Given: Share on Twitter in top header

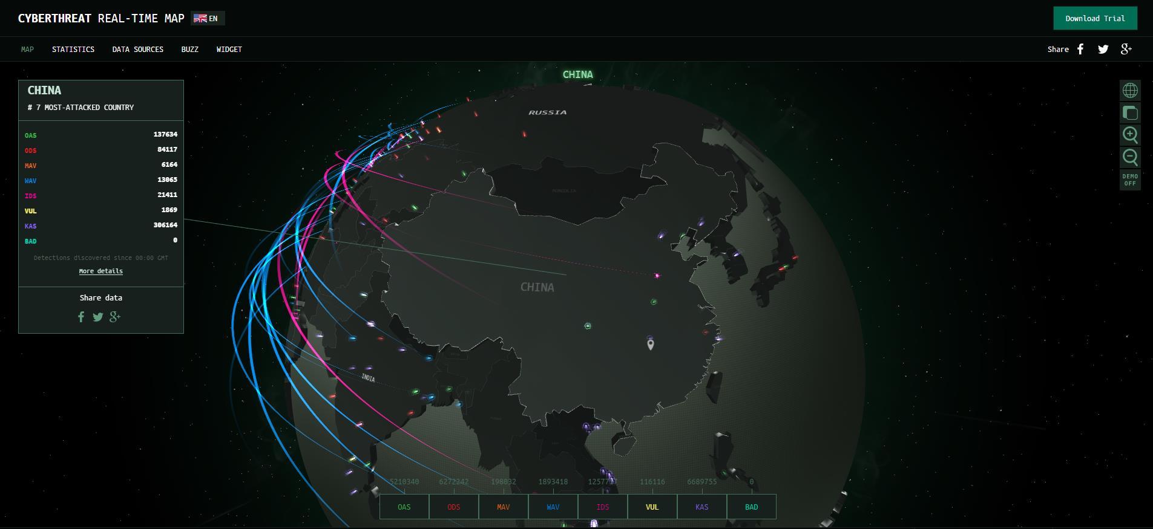Looking at the screenshot, I should [1103, 49].
